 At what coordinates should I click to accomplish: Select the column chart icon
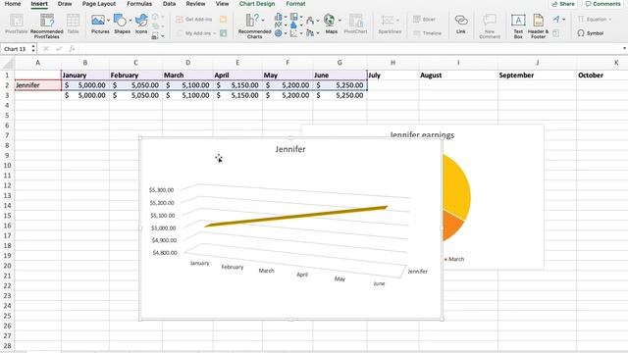click(x=279, y=17)
